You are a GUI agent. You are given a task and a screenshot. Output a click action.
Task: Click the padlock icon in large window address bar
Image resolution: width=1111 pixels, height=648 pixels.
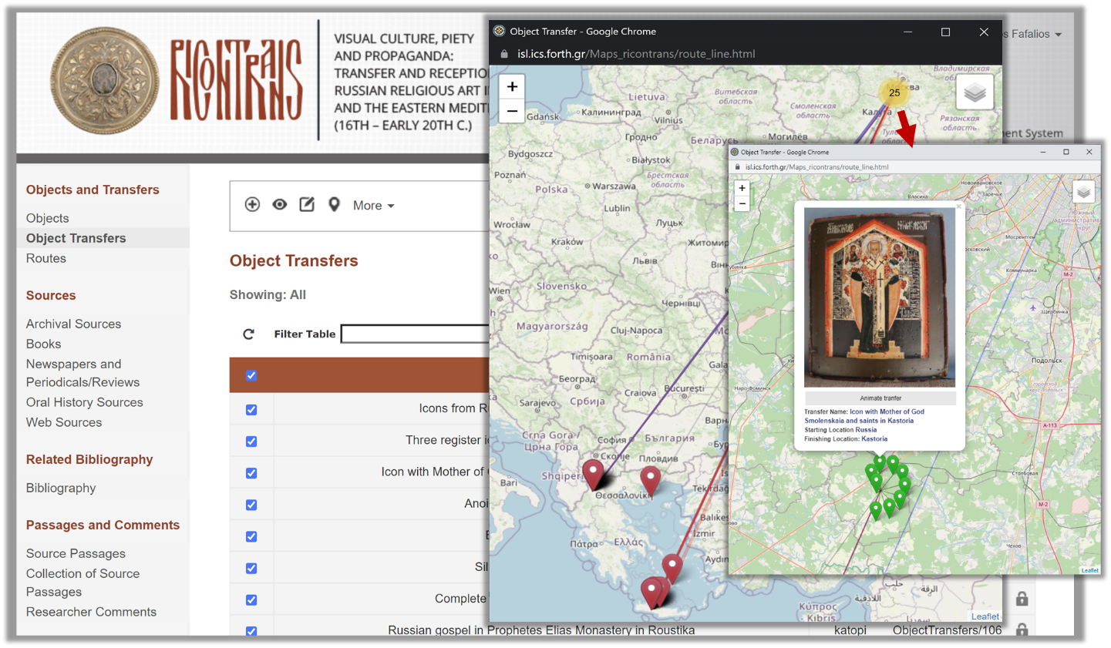pos(504,54)
